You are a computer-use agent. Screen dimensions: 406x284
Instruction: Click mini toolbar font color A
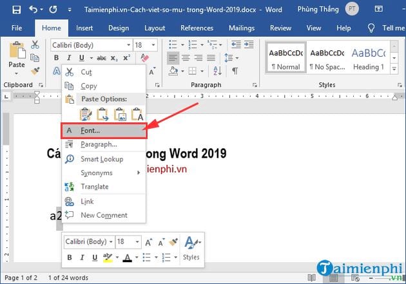[x=127, y=258]
